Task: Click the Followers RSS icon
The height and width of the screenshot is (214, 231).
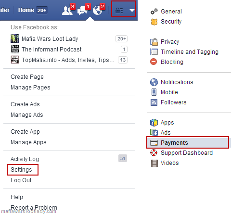Action: pos(154,102)
